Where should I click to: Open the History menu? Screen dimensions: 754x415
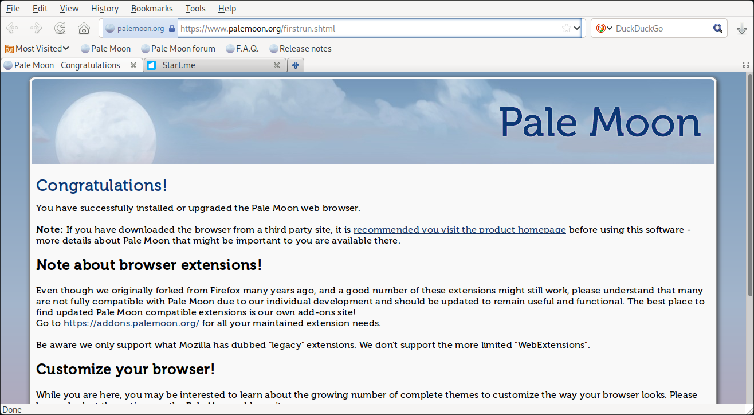point(105,9)
